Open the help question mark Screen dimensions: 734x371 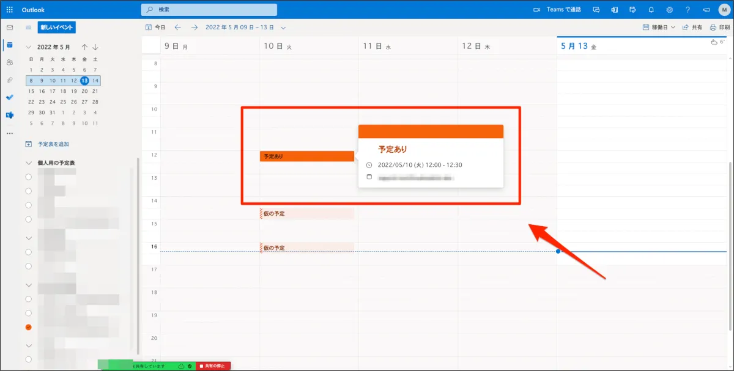688,10
